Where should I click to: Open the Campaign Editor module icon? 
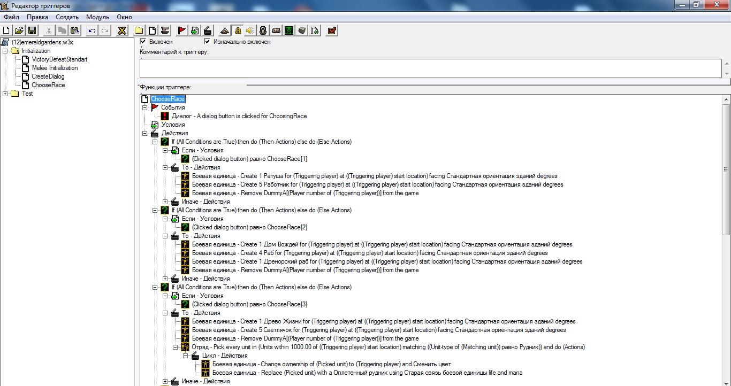(276, 30)
